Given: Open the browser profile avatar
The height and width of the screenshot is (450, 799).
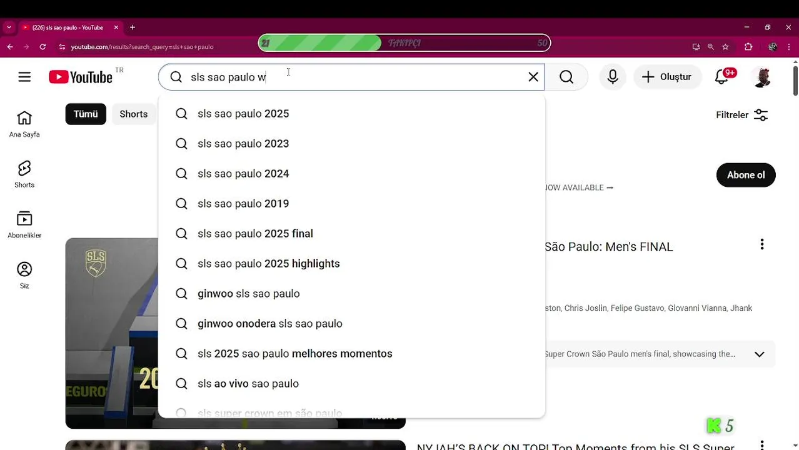Looking at the screenshot, I should click(x=773, y=47).
